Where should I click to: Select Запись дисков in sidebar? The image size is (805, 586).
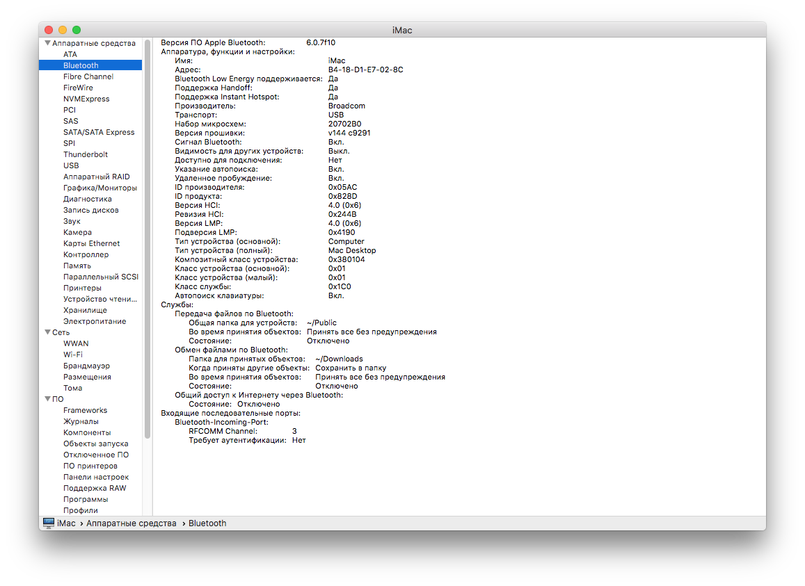pyautogui.click(x=90, y=210)
